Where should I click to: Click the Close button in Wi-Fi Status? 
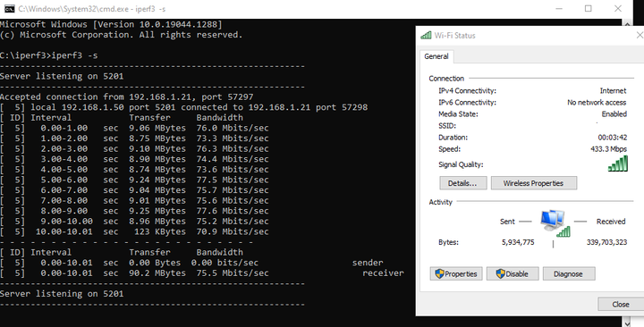point(621,304)
